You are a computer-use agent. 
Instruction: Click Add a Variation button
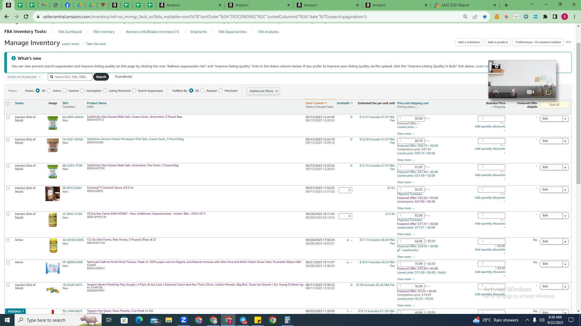coord(469,42)
